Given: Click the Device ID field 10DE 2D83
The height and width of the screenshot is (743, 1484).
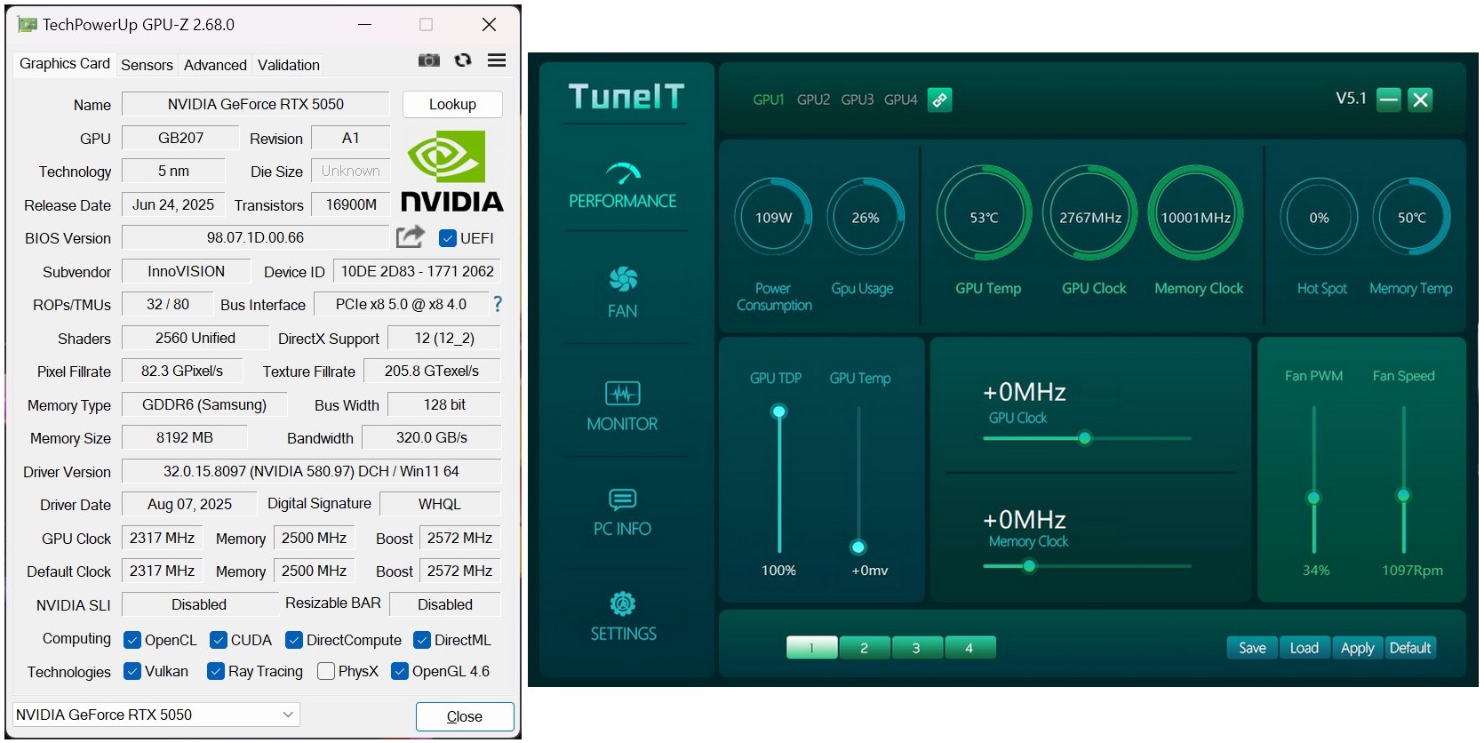Looking at the screenshot, I should (417, 271).
